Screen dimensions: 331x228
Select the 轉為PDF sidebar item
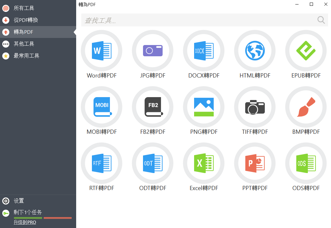pyautogui.click(x=38, y=32)
